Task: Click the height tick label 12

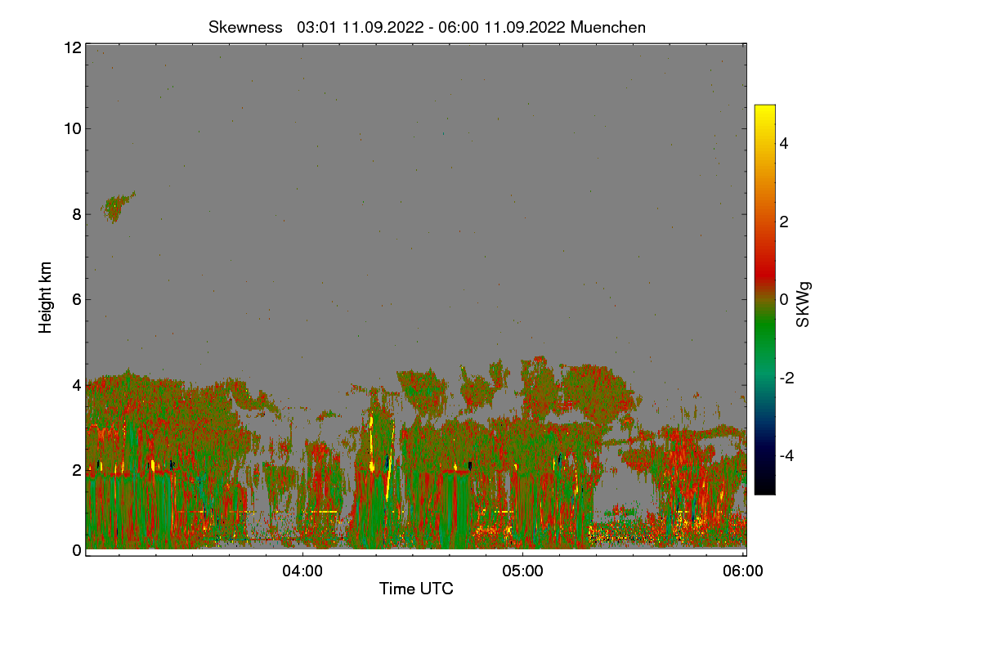Action: [x=72, y=47]
